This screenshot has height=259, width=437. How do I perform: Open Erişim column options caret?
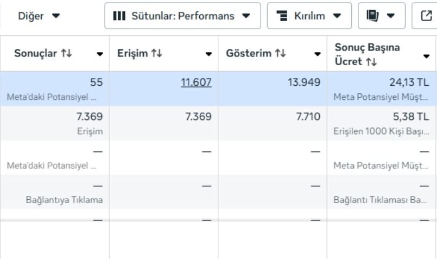tap(208, 54)
